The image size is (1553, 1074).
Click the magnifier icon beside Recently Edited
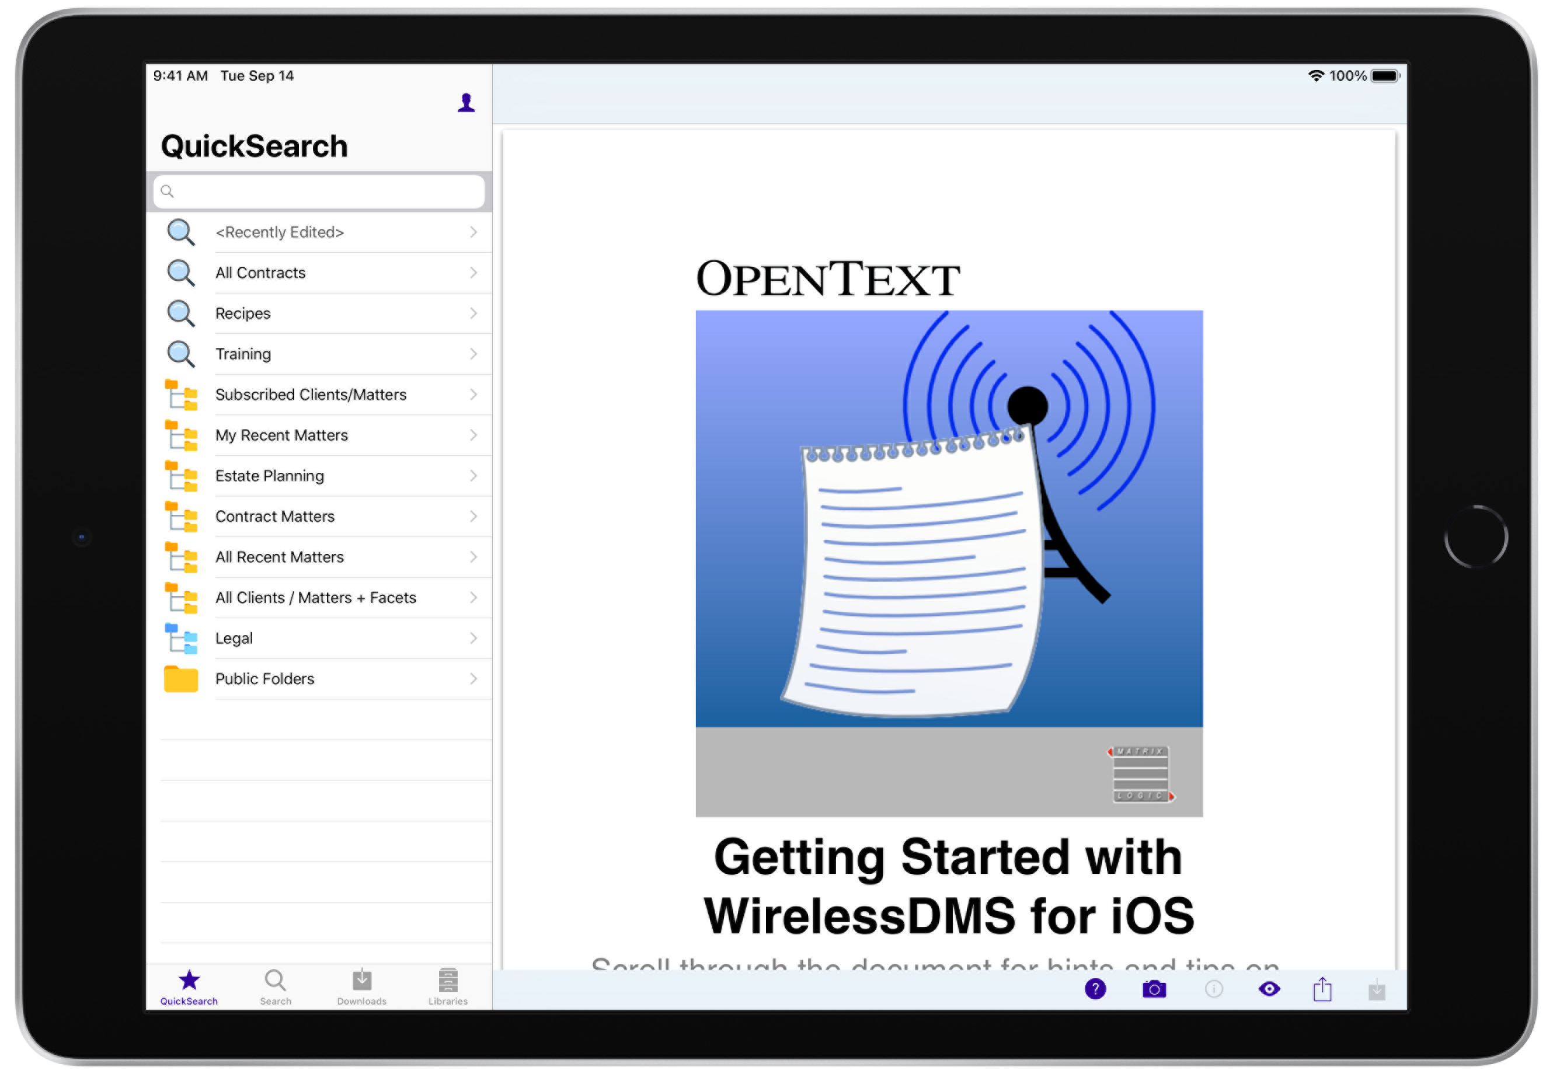[x=180, y=232]
